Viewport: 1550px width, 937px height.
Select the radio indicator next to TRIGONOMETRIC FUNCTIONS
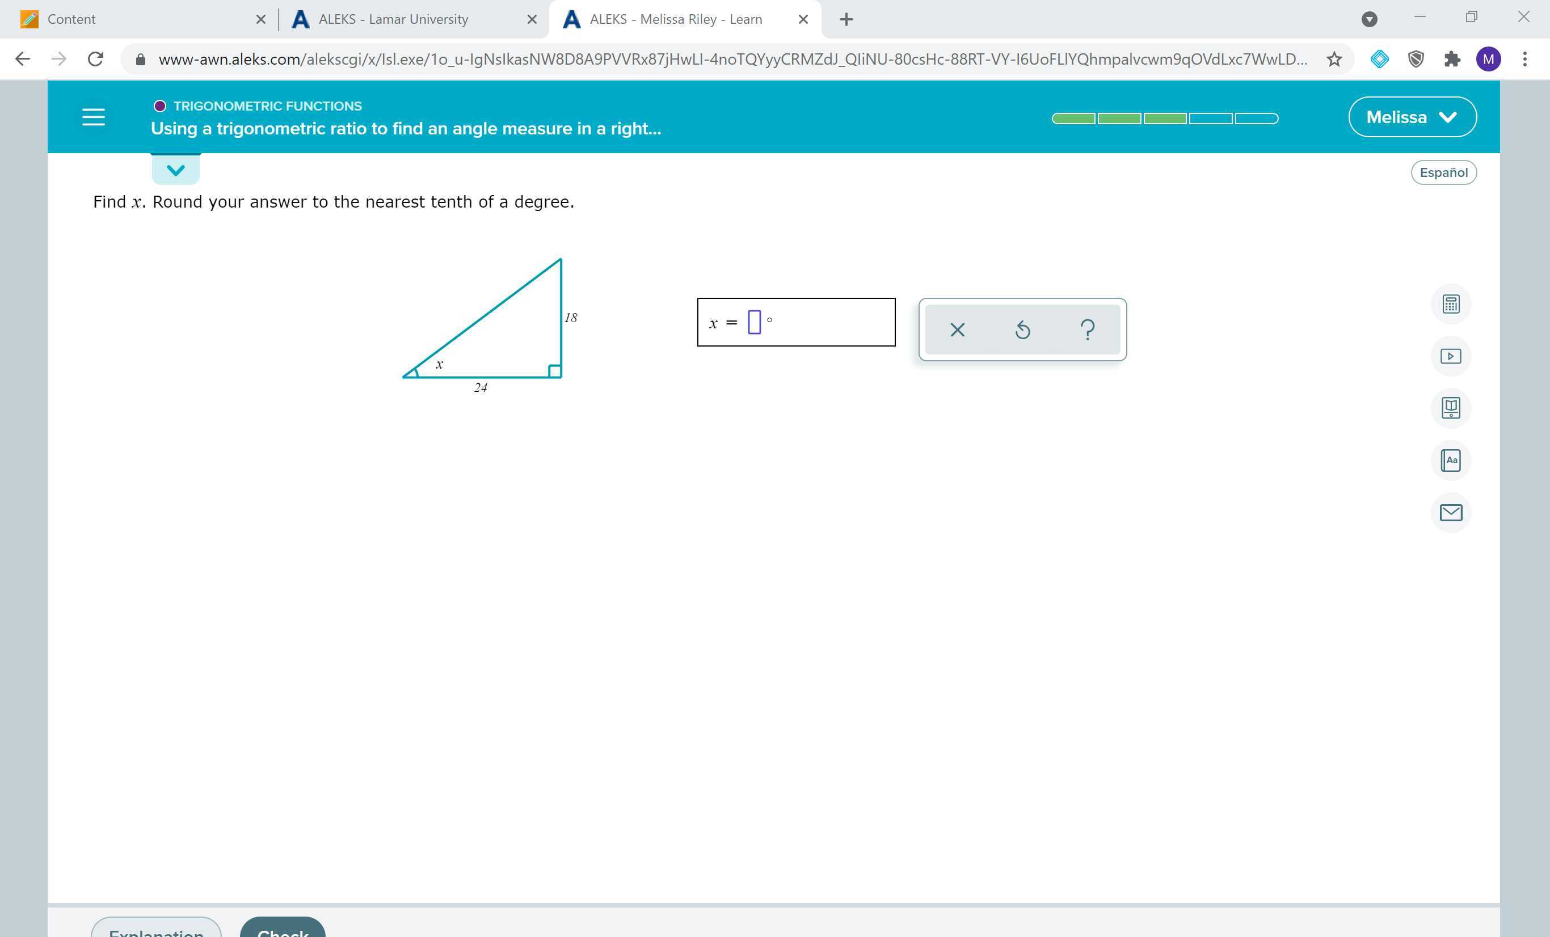pos(159,105)
